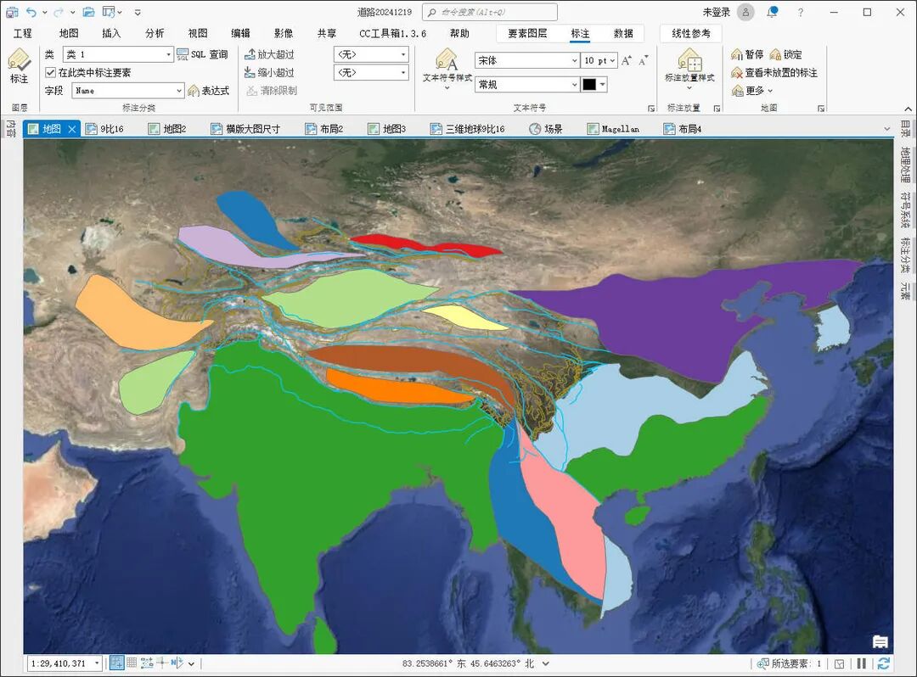Switch to the 编辑 ribbon tab
Viewport: 917px width, 677px height.
point(240,33)
